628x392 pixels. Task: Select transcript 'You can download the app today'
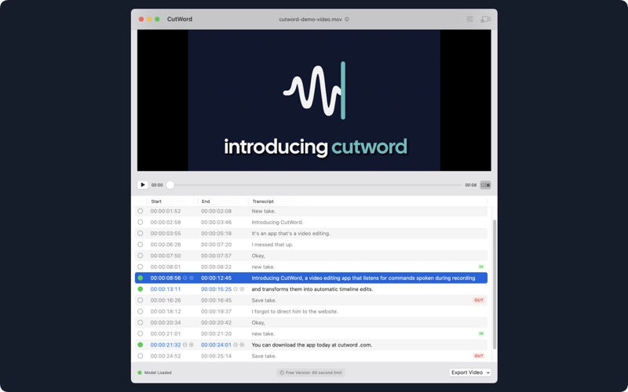[x=293, y=344]
